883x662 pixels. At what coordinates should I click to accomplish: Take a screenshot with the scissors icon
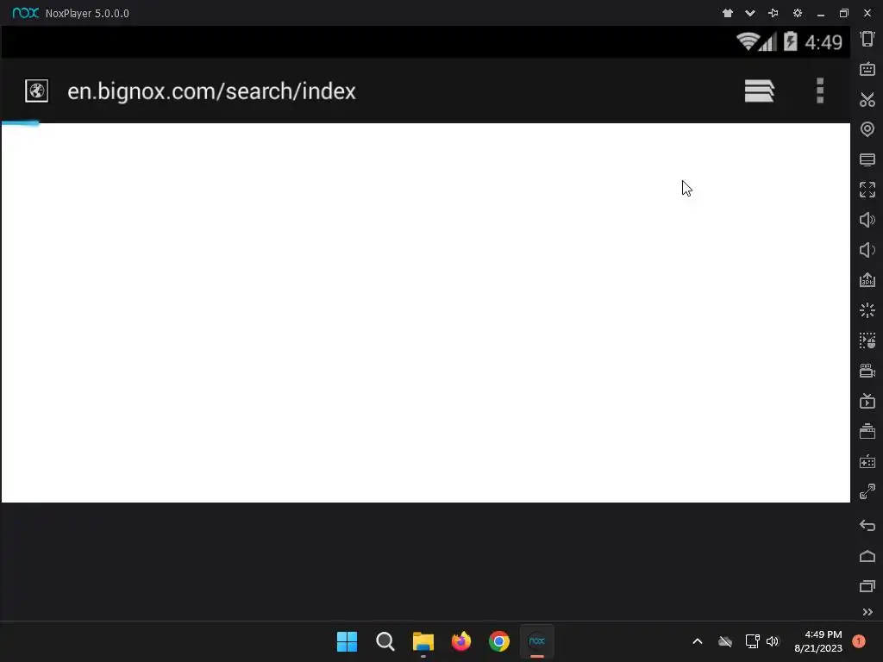coord(867,100)
